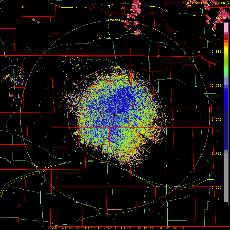Screen dimensions: 230x230
Task: Click the NEXLAB College of DuPage label
Action: (206, 3)
